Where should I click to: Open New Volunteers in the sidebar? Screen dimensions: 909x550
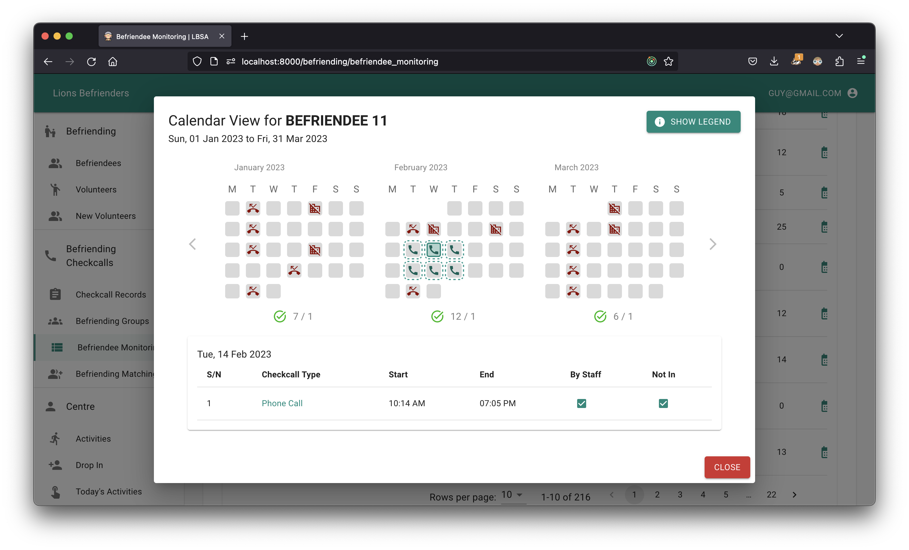[x=94, y=216]
